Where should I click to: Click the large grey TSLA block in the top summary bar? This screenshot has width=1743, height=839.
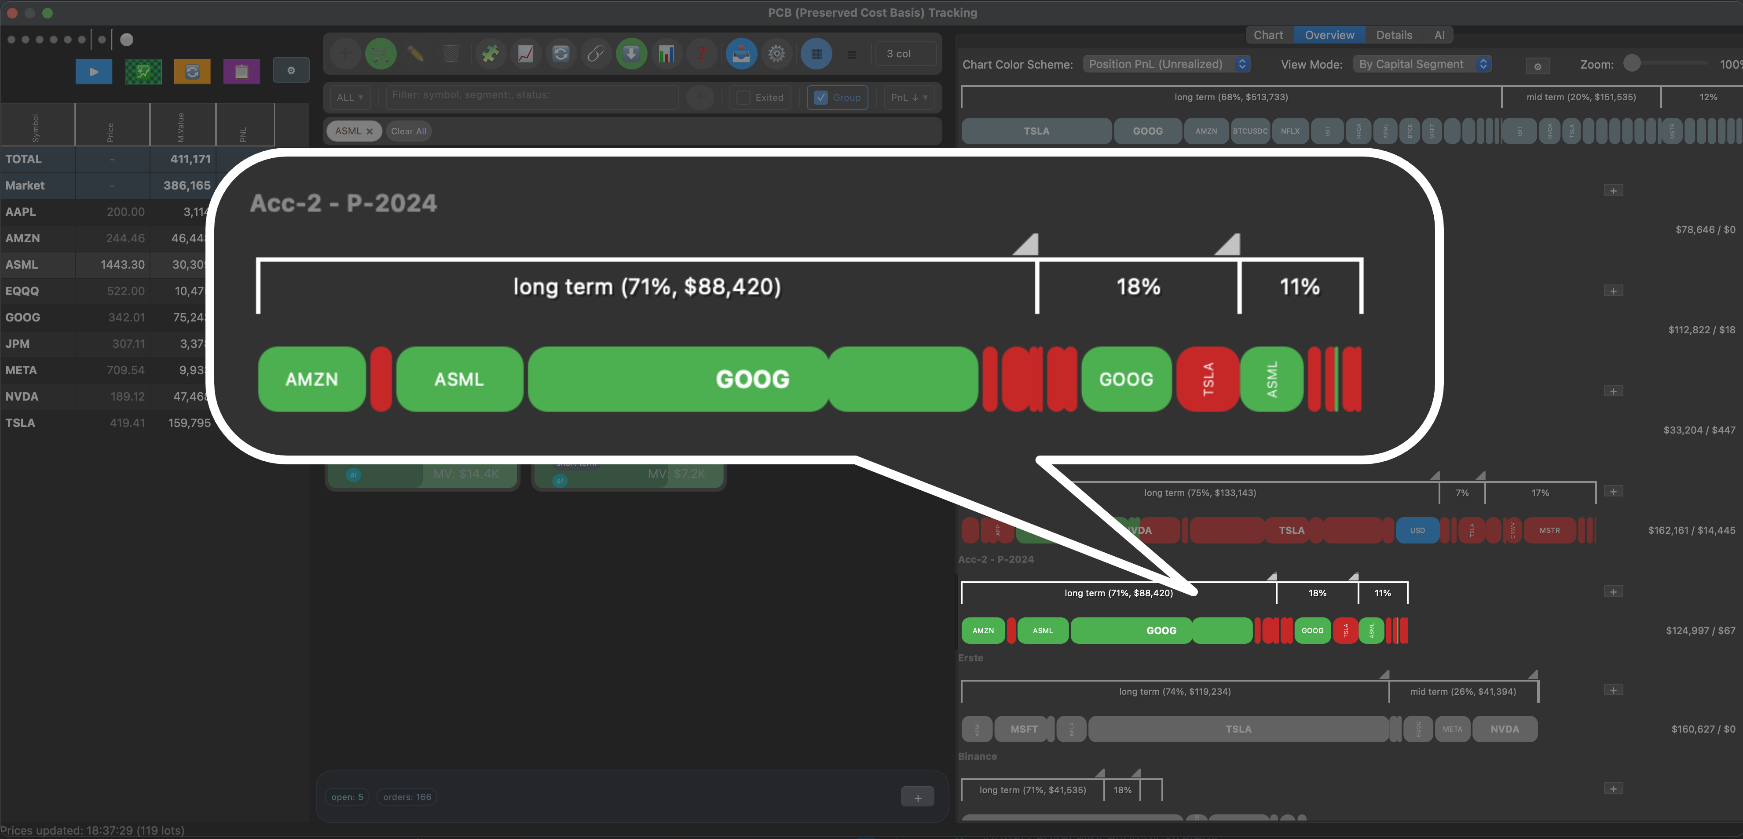pos(1036,131)
